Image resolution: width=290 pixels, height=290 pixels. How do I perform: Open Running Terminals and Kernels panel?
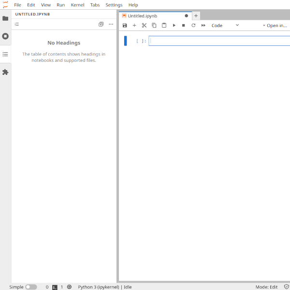tap(5, 36)
